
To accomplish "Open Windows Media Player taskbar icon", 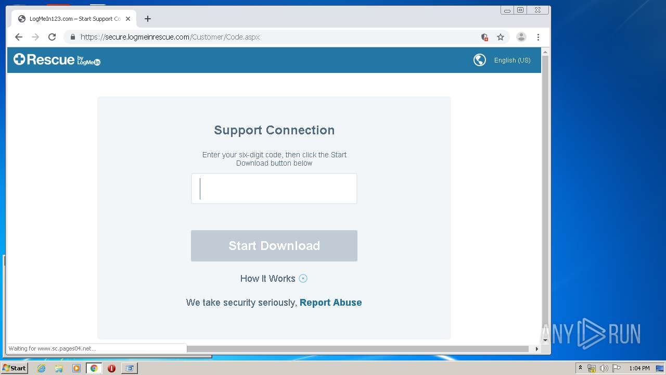I will (76, 368).
